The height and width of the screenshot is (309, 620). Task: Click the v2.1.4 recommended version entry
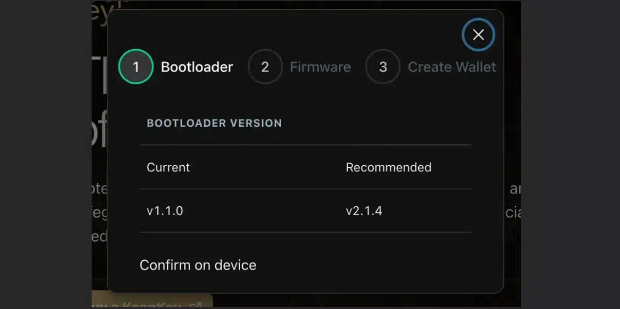coord(364,211)
